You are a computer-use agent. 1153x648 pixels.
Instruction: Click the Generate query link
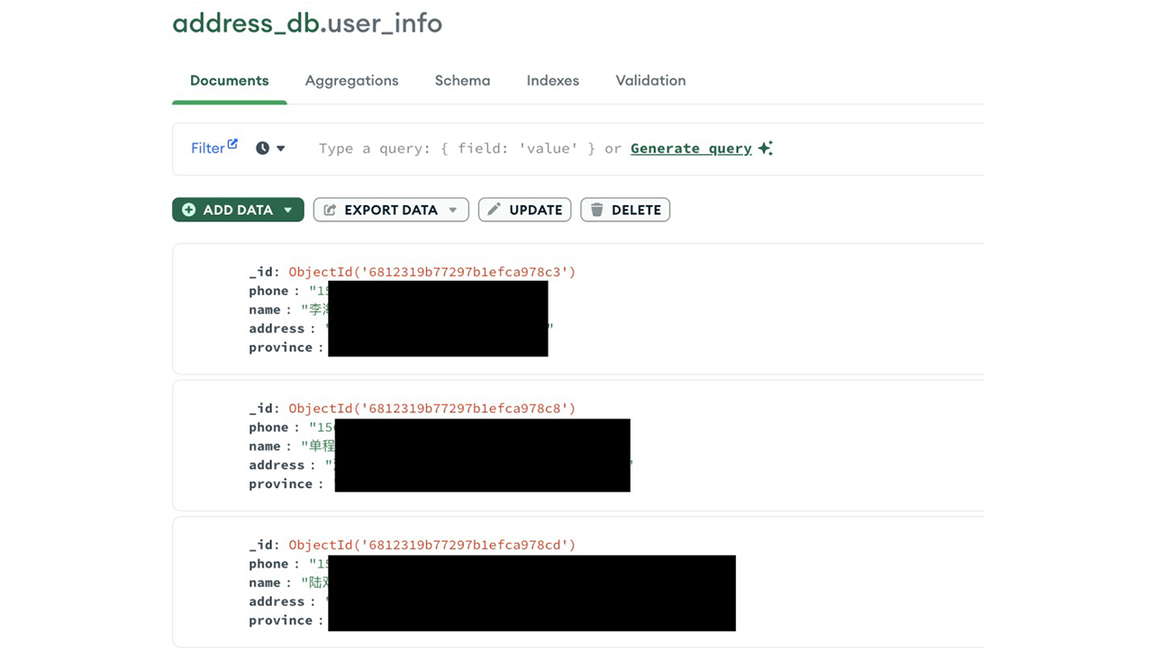pos(691,148)
